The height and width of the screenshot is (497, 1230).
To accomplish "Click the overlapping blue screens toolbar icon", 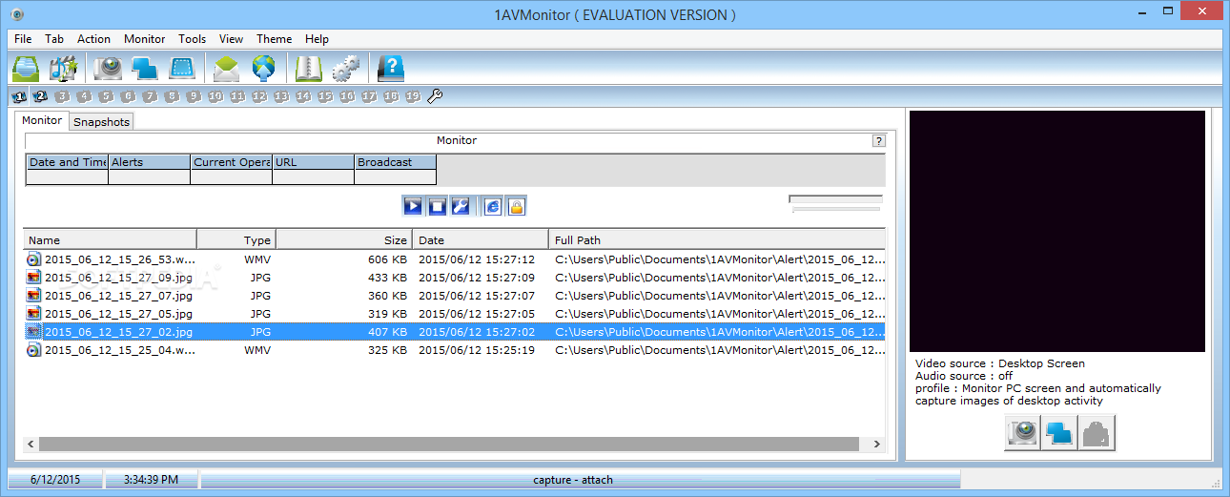I will tap(145, 69).
